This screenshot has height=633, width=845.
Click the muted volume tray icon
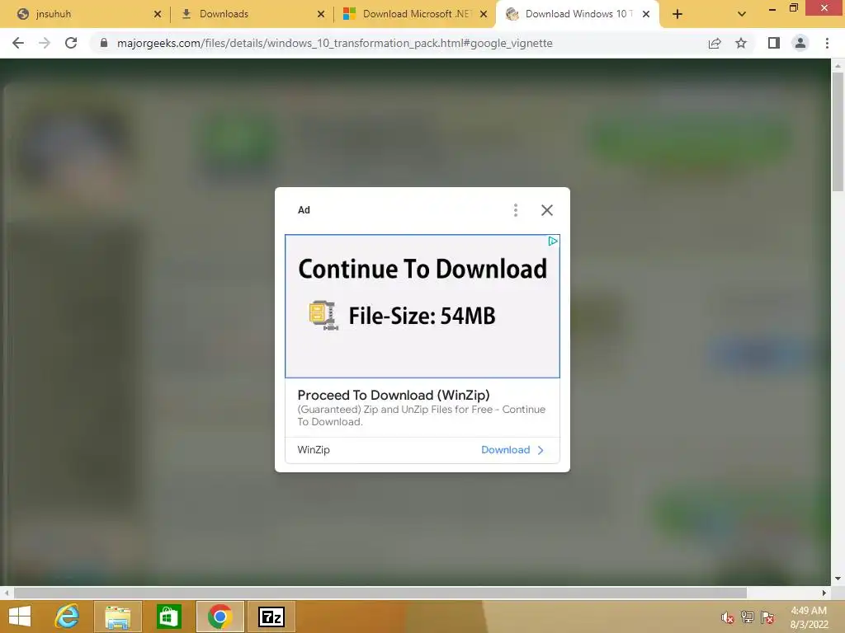pos(728,617)
